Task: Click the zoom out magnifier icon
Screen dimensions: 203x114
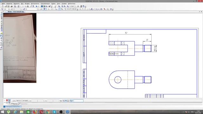Action: click(64, 6)
